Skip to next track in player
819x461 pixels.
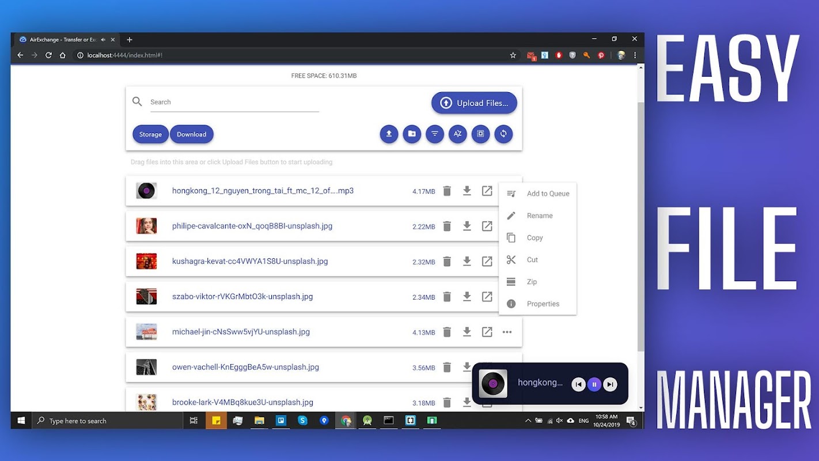pyautogui.click(x=611, y=384)
